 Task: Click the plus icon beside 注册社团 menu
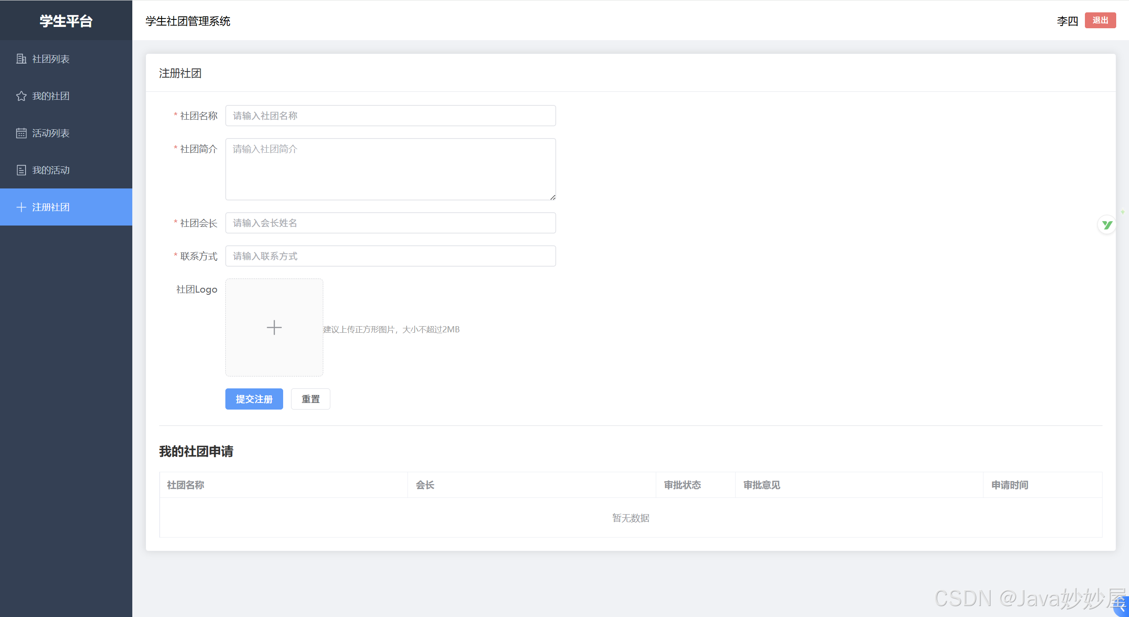[21, 207]
